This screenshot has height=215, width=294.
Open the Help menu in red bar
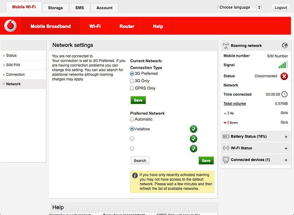[158, 26]
